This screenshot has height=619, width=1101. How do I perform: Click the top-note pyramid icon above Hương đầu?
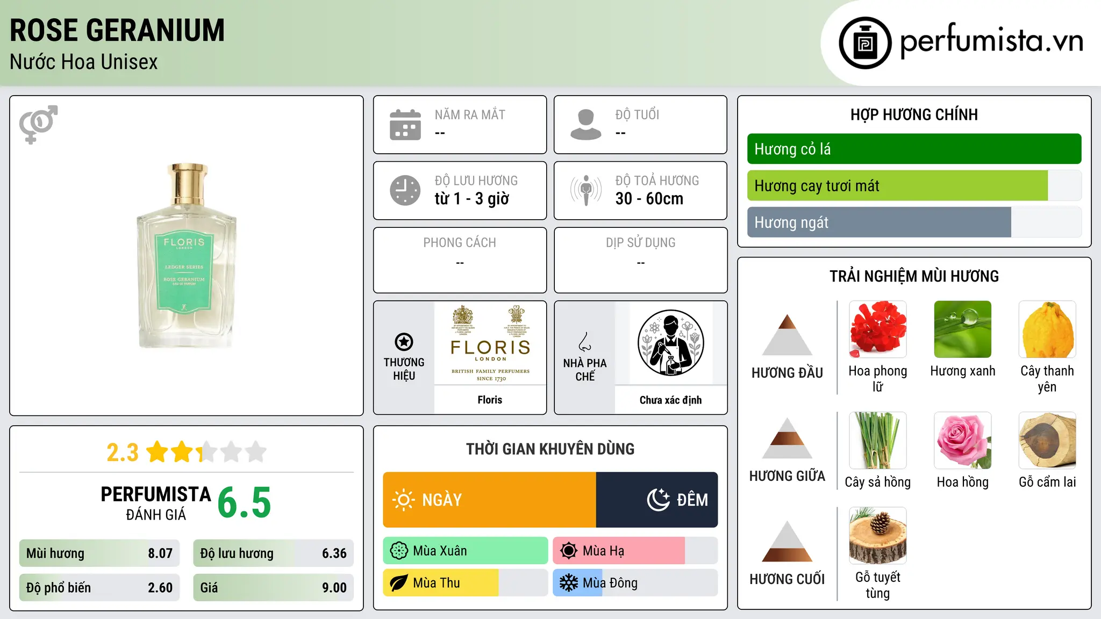pos(787,335)
